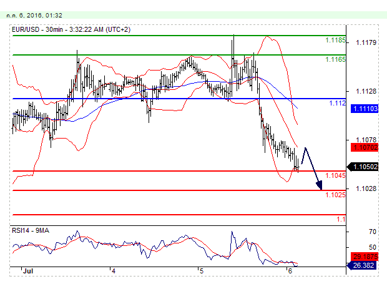Screen dimensions: 387x284
Task: Click the '6' date axis label
Action: [x=290, y=271]
